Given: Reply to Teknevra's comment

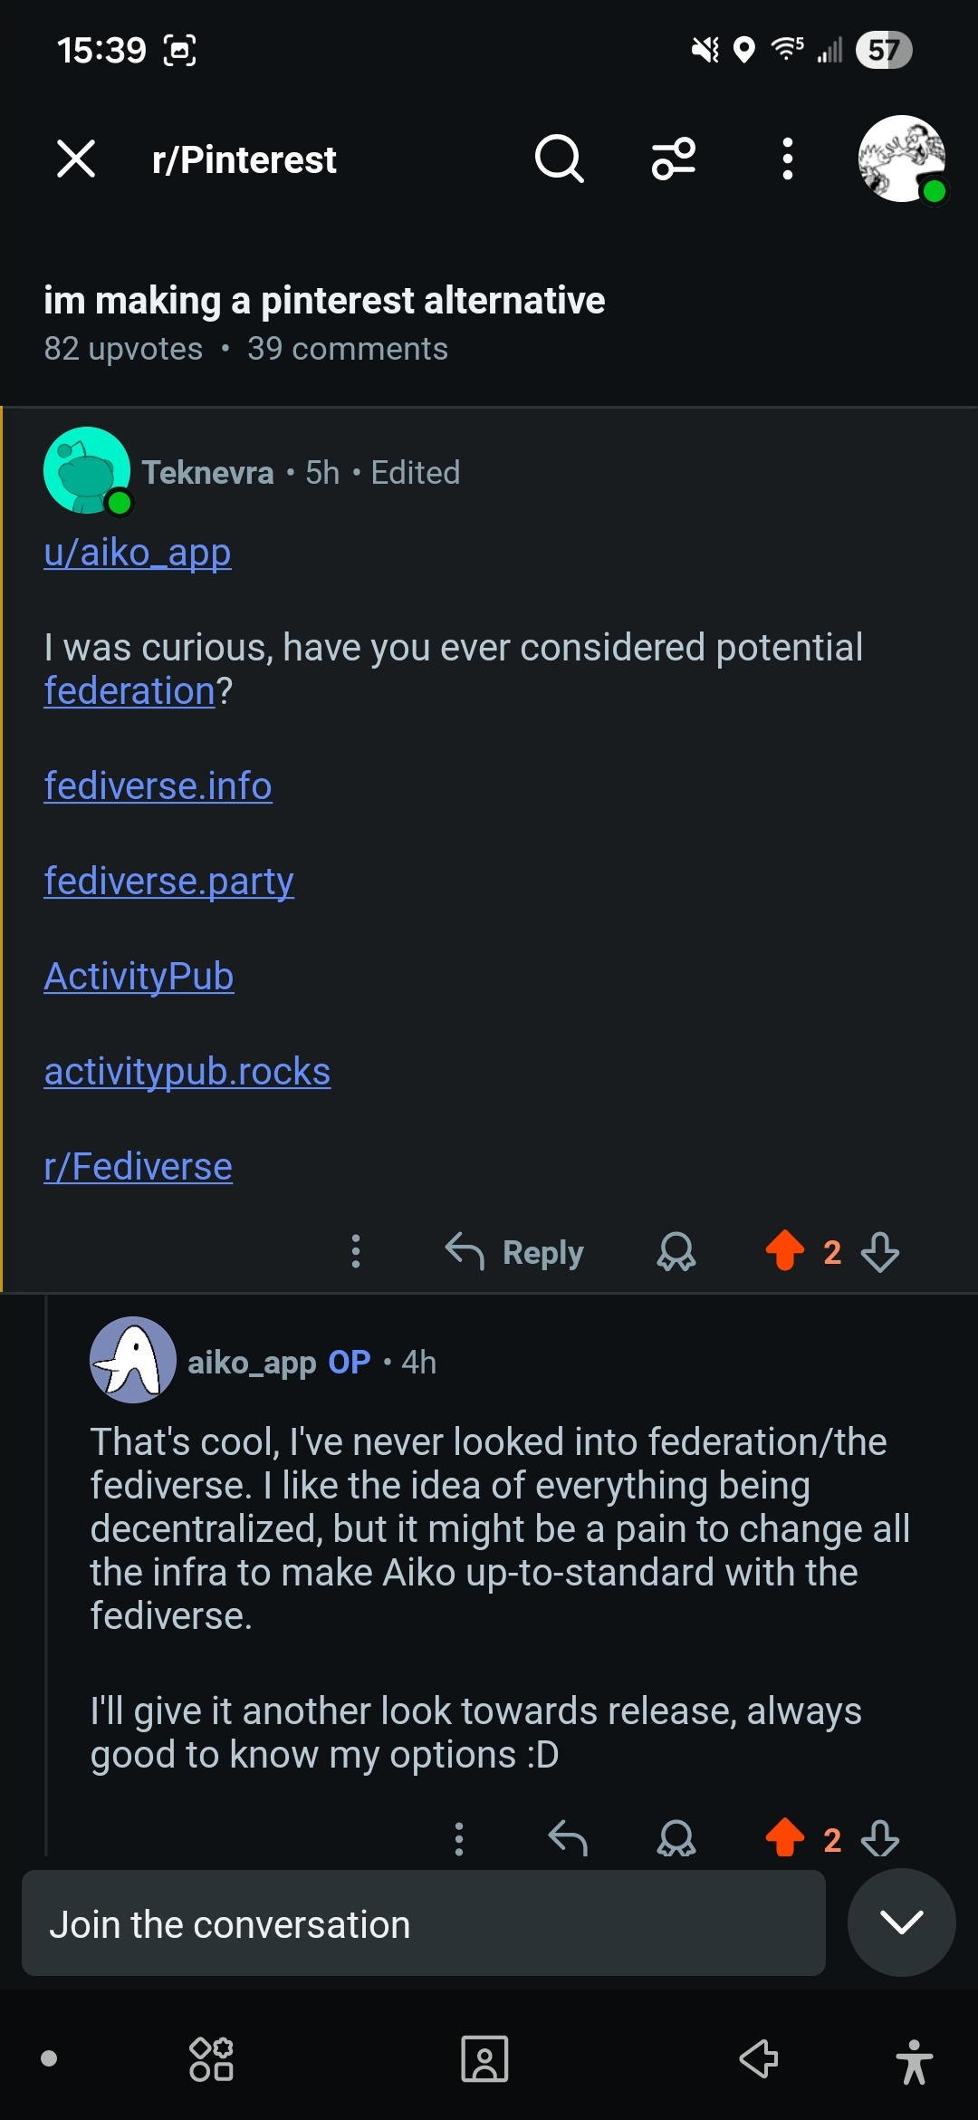Looking at the screenshot, I should pyautogui.click(x=514, y=1251).
